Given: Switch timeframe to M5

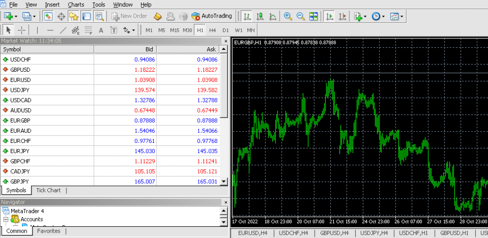Looking at the screenshot, I should (x=162, y=30).
